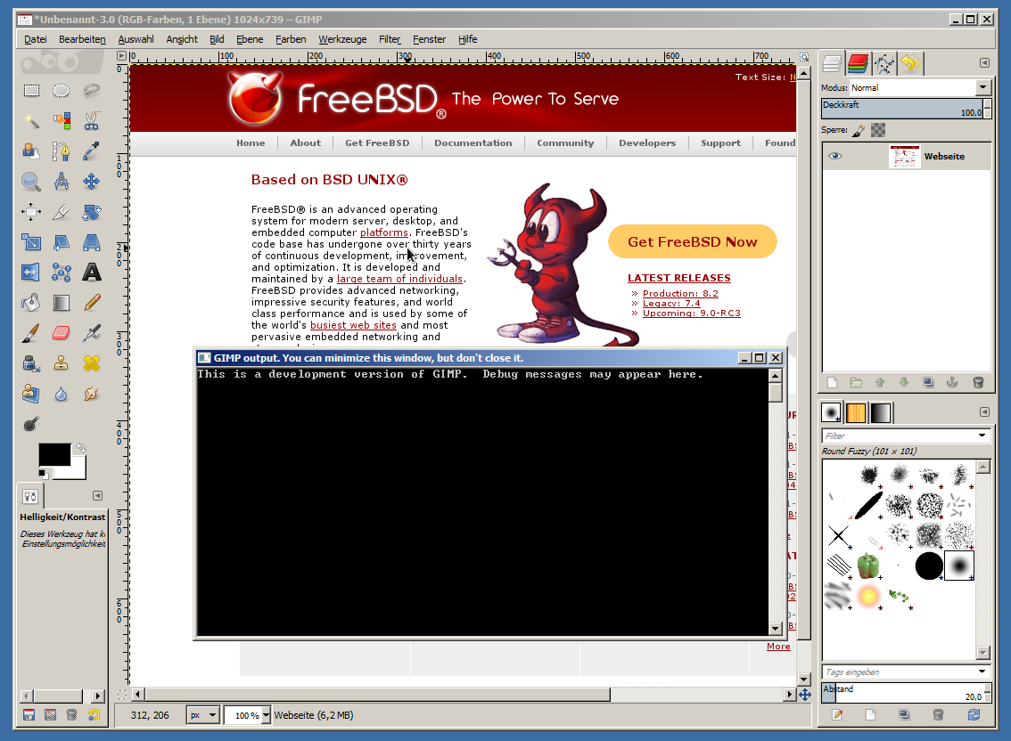
Task: Select the Text tool
Action: tap(92, 272)
